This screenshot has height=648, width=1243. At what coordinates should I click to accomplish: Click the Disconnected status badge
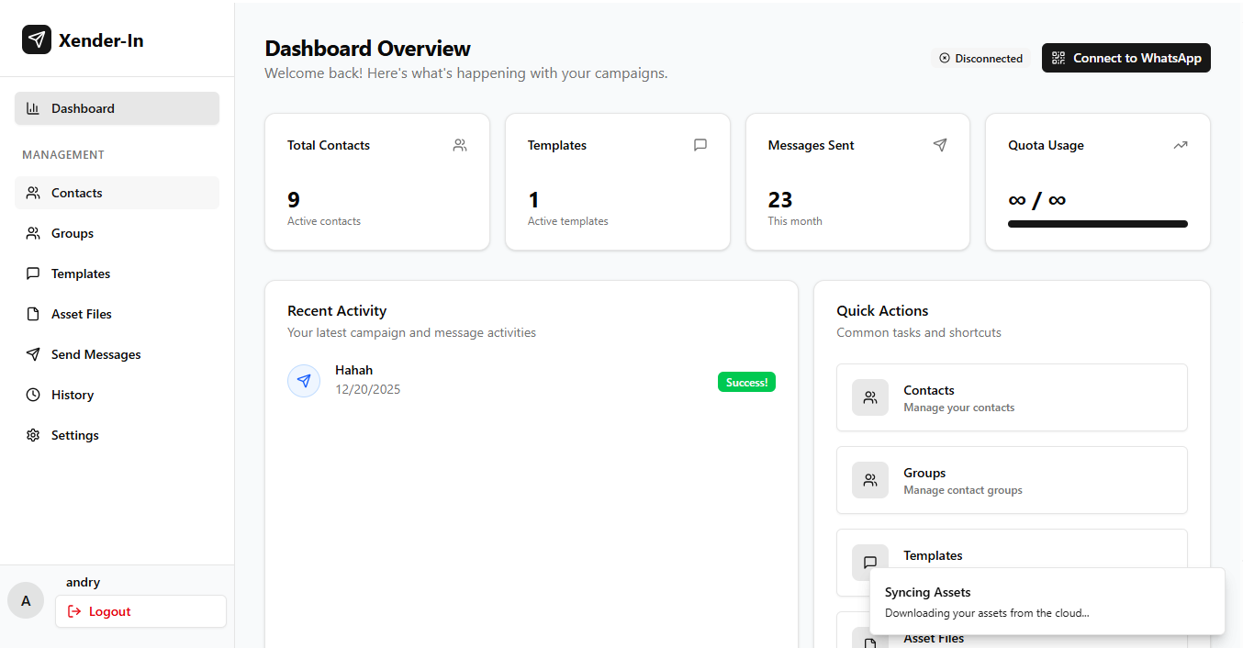(980, 58)
